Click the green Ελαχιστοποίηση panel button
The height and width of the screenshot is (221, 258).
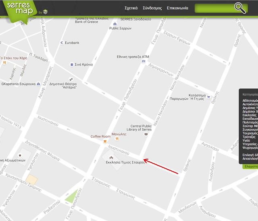point(250,167)
